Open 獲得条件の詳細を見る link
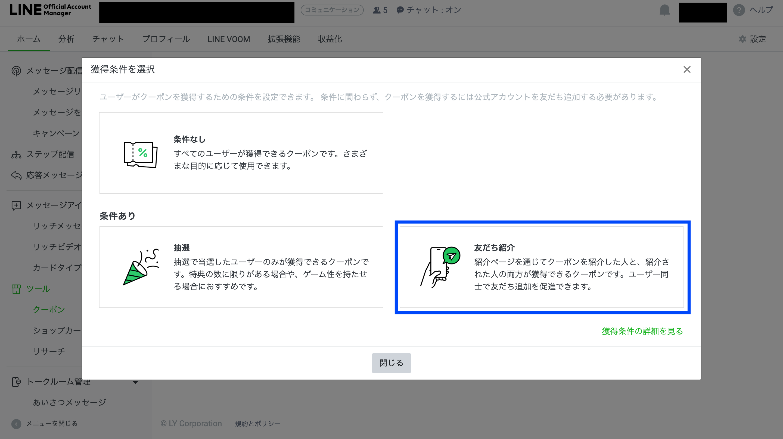Image resolution: width=783 pixels, height=439 pixels. click(642, 331)
